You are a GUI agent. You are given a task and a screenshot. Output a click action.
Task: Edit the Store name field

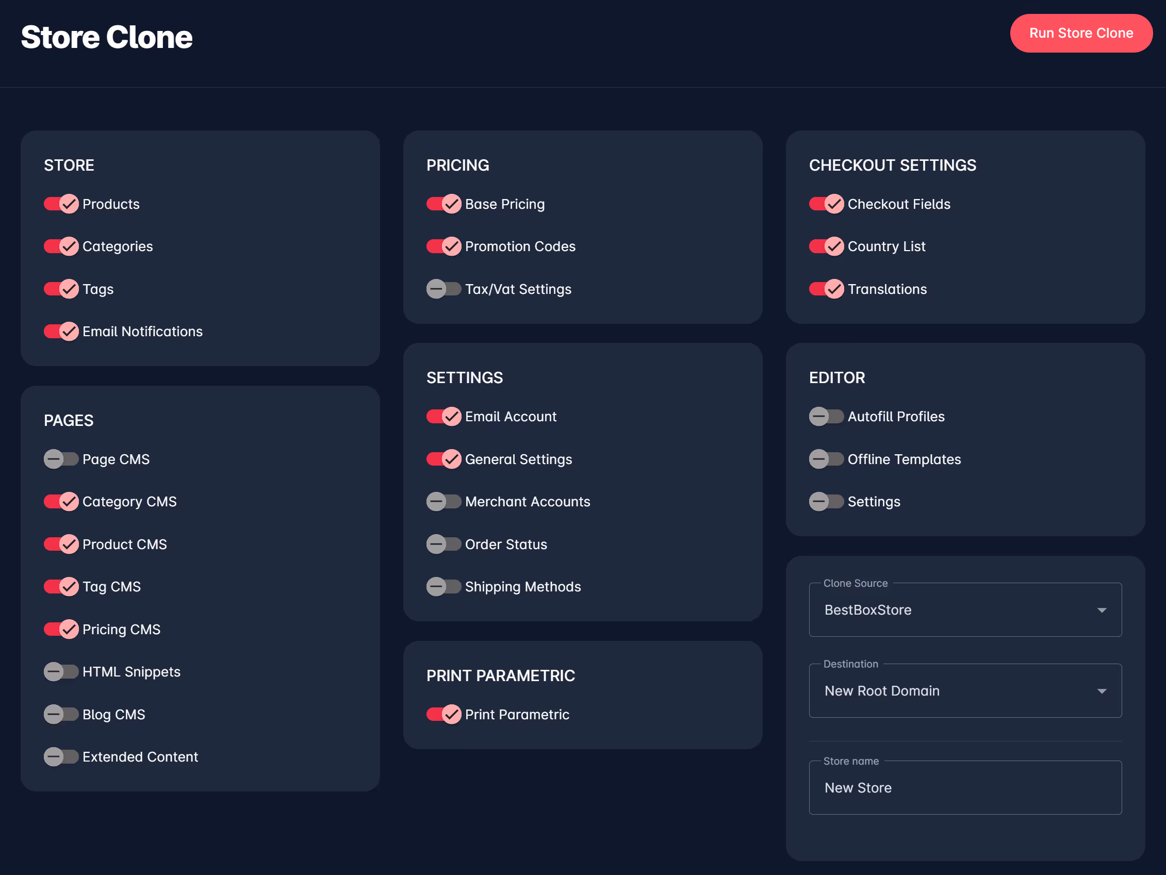click(x=965, y=787)
